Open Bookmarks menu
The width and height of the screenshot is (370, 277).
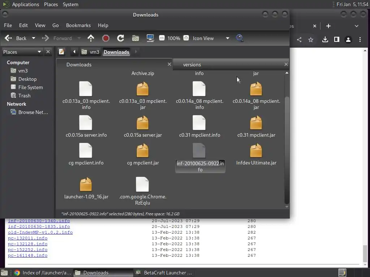pos(78,25)
